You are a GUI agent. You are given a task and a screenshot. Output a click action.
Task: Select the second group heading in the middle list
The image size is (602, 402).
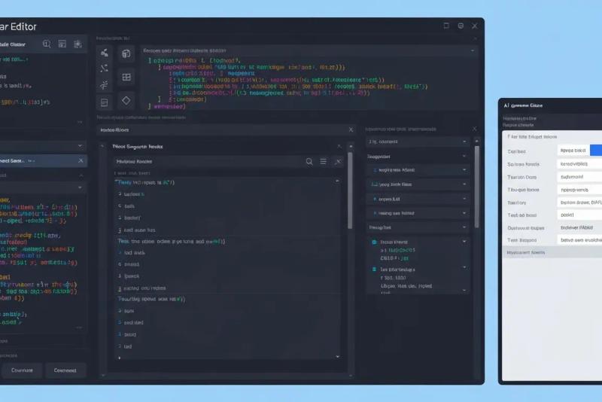172,242
